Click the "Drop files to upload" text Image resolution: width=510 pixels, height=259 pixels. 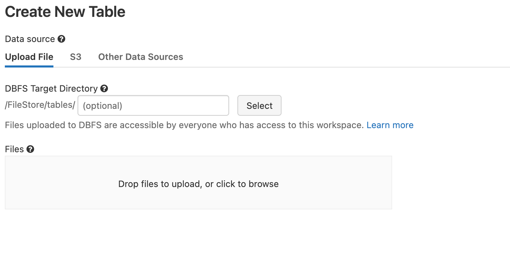point(198,184)
